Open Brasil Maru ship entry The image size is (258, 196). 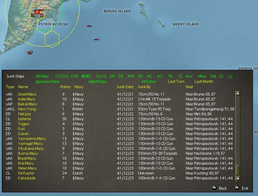coord(27,158)
